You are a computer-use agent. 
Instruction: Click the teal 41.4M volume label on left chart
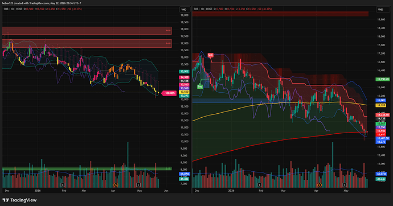(184, 179)
